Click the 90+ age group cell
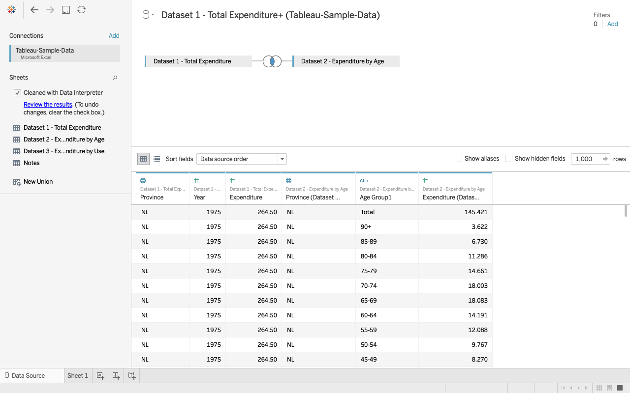This screenshot has width=630, height=393. pos(387,227)
